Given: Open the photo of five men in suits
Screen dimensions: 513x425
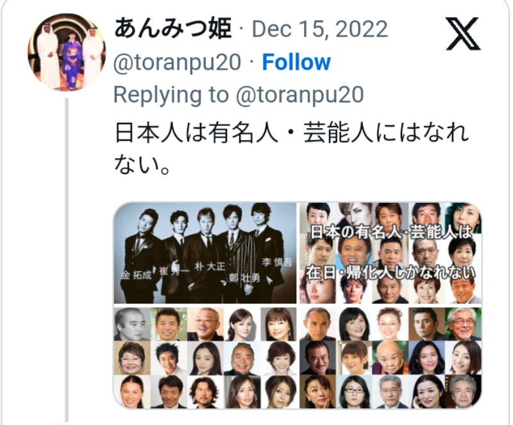Looking at the screenshot, I should pos(205,253).
